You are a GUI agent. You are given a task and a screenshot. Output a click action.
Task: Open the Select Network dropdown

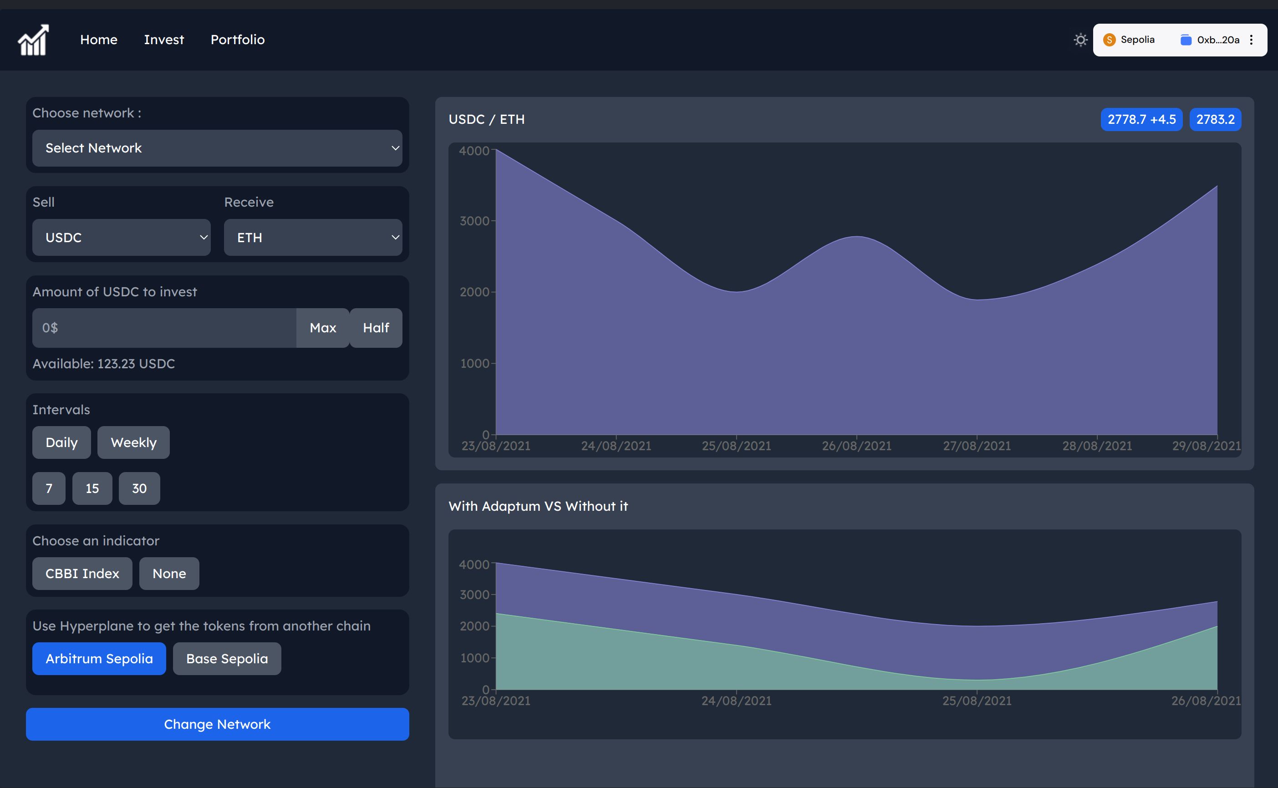[x=217, y=148]
